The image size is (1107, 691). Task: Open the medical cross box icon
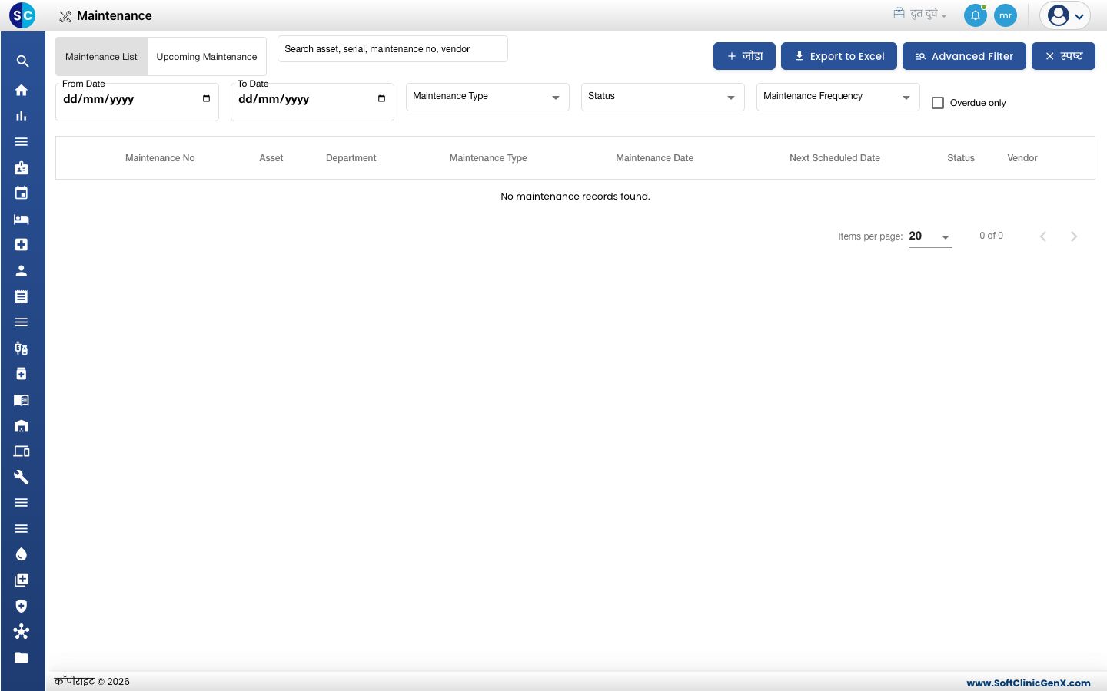pos(22,245)
